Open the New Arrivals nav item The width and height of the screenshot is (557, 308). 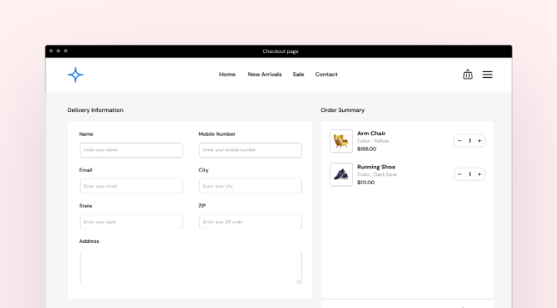coord(265,74)
